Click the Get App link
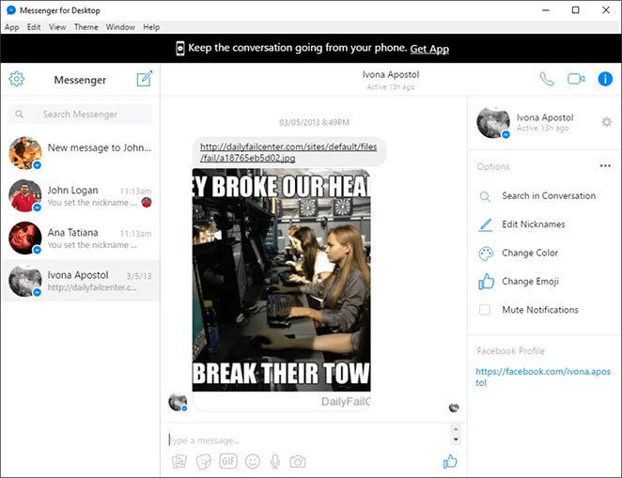 tap(429, 49)
